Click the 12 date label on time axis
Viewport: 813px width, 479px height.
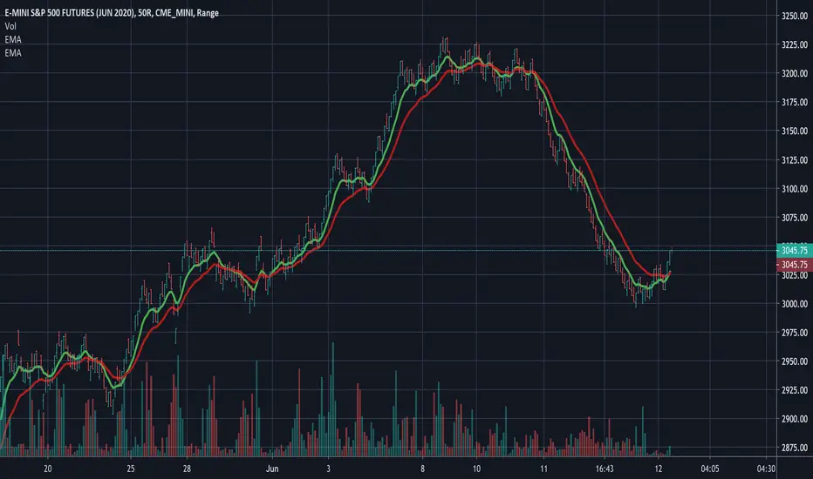tap(658, 469)
